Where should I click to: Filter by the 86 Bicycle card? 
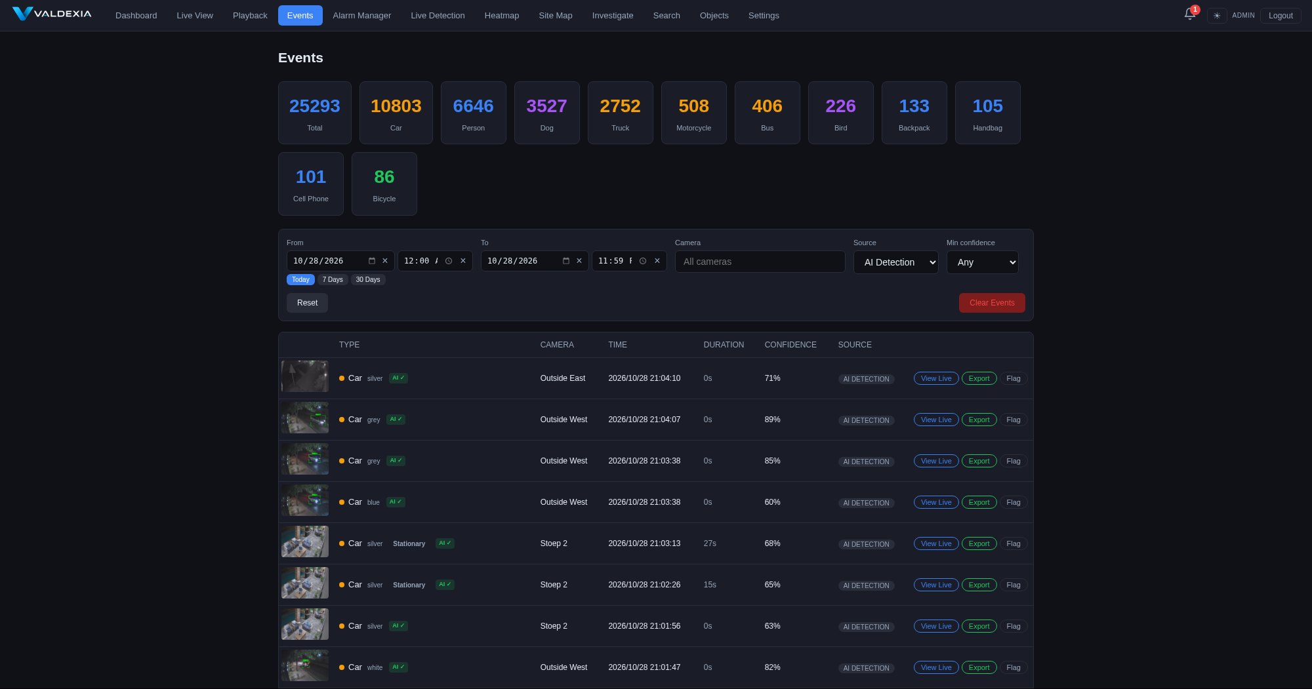pyautogui.click(x=384, y=184)
